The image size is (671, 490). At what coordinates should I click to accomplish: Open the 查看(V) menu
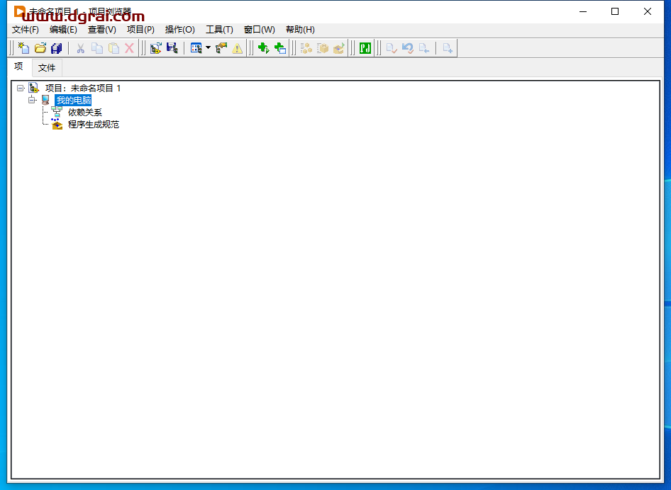102,30
